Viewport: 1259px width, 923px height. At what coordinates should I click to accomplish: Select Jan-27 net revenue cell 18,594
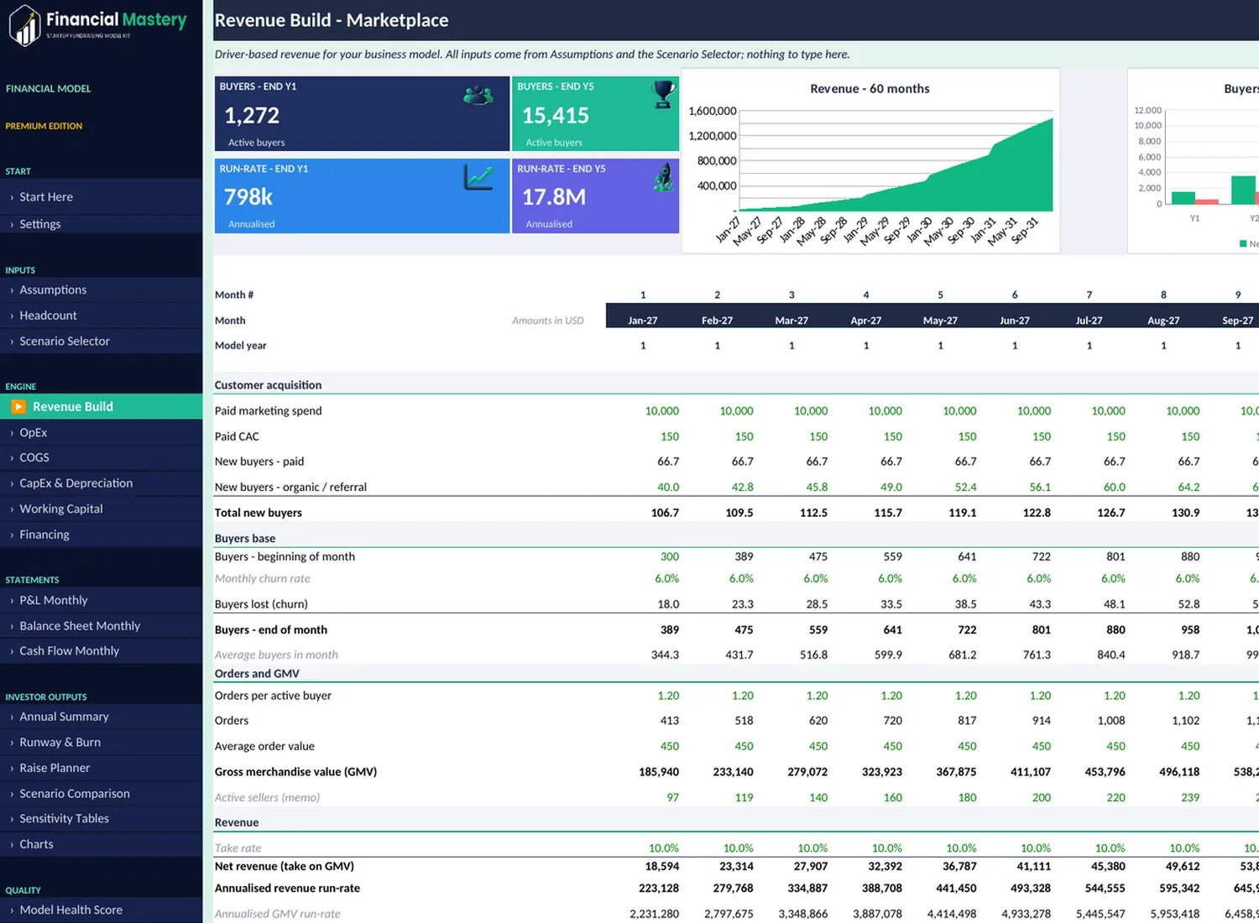pos(662,867)
